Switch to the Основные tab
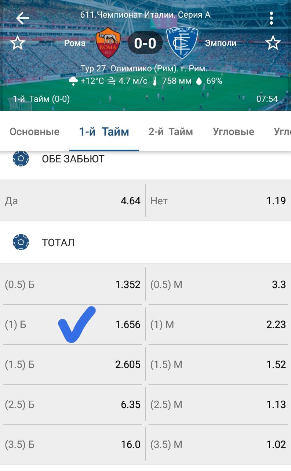 click(34, 132)
